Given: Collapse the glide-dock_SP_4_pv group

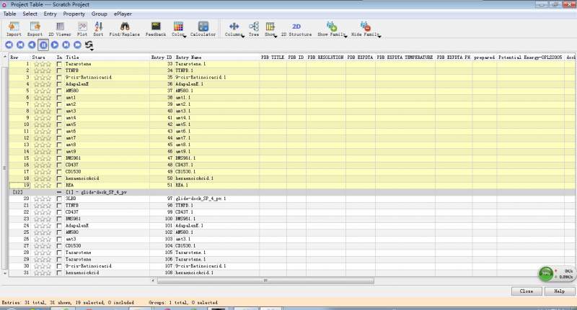Looking at the screenshot, I should (59, 192).
